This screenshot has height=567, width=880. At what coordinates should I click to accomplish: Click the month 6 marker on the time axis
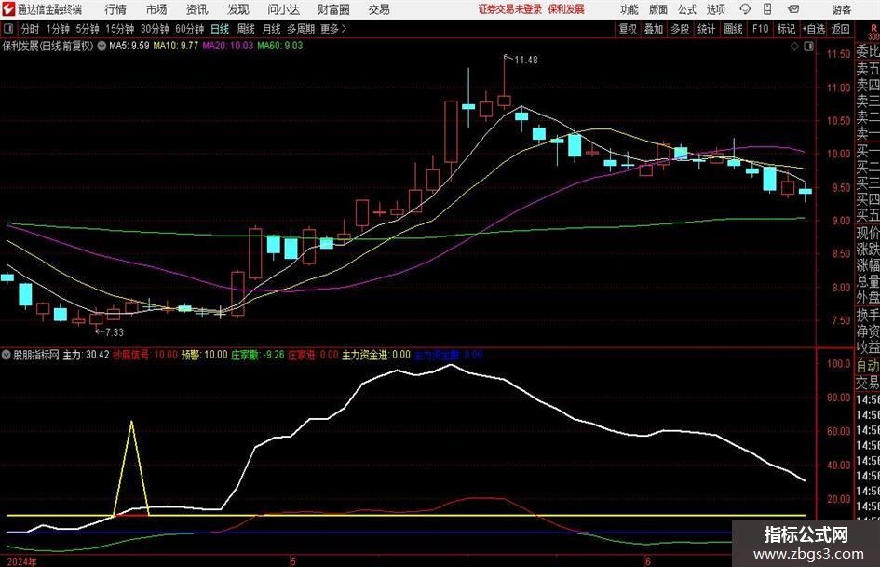(x=647, y=561)
